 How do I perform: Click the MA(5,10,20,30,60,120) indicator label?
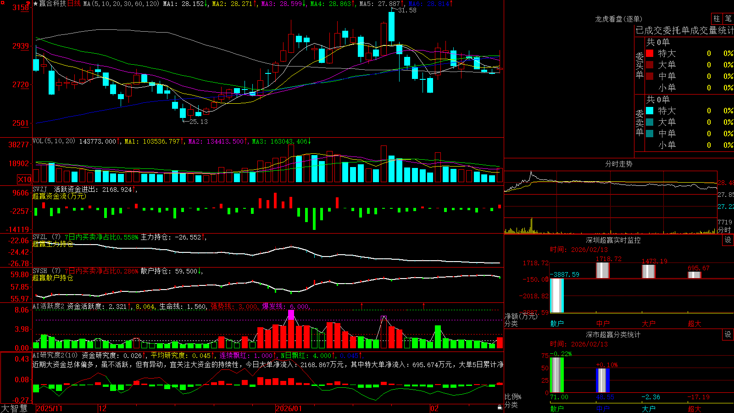[121, 4]
